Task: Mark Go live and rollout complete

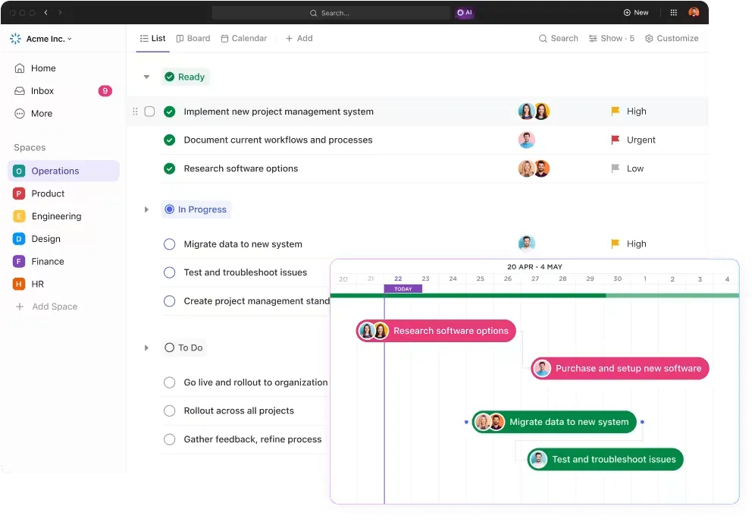Action: point(170,382)
